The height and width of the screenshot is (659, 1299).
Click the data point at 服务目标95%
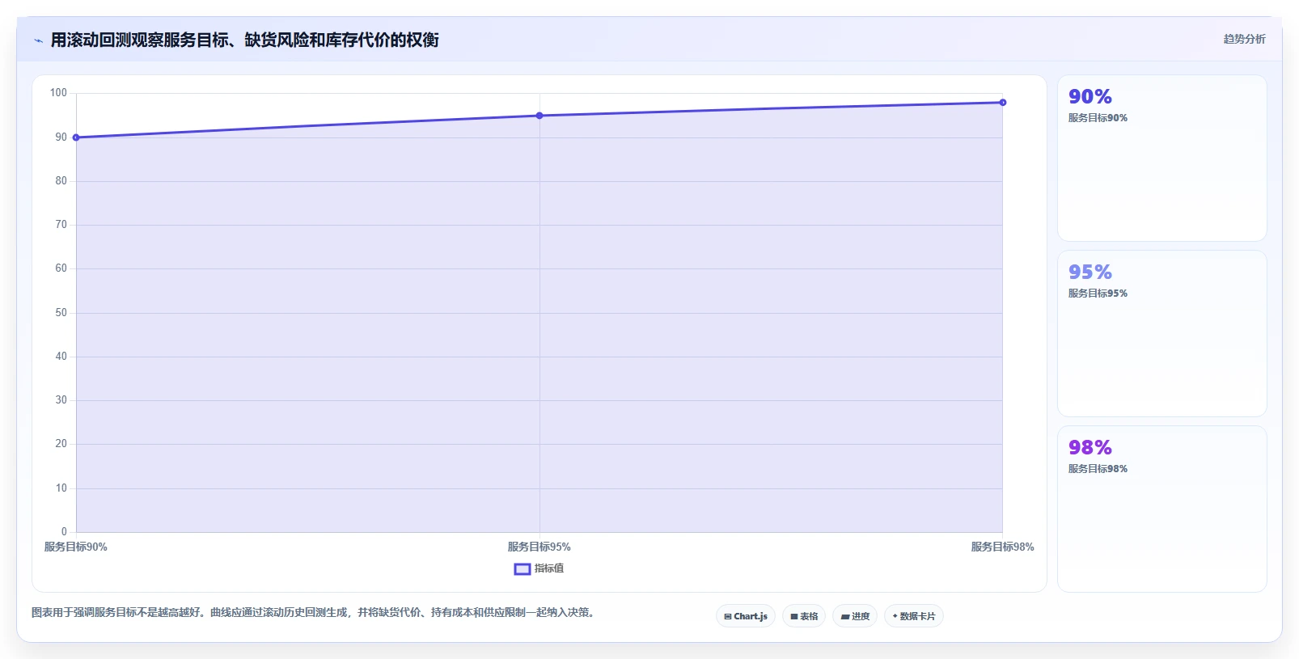point(539,116)
